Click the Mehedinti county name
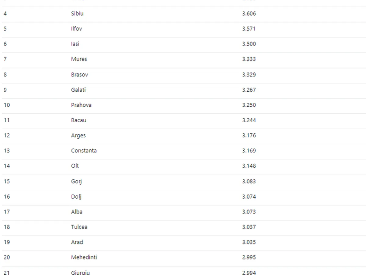This screenshot has height=275, width=366. (x=84, y=257)
